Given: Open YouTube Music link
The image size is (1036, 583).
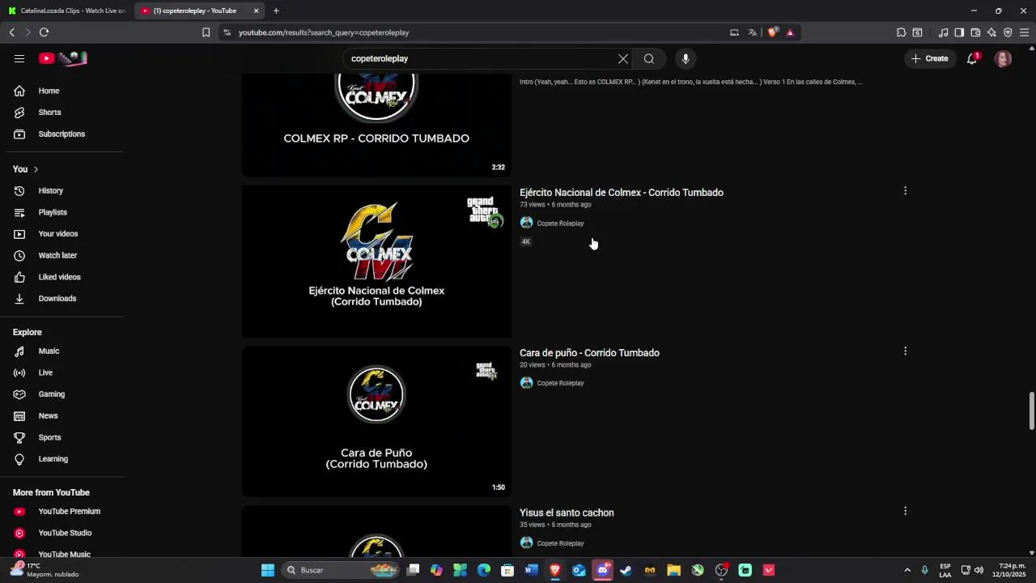Looking at the screenshot, I should pos(65,554).
